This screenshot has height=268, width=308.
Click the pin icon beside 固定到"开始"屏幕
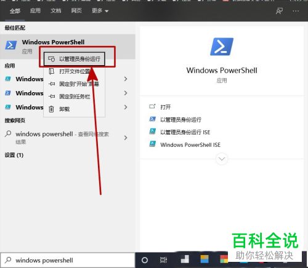click(52, 84)
